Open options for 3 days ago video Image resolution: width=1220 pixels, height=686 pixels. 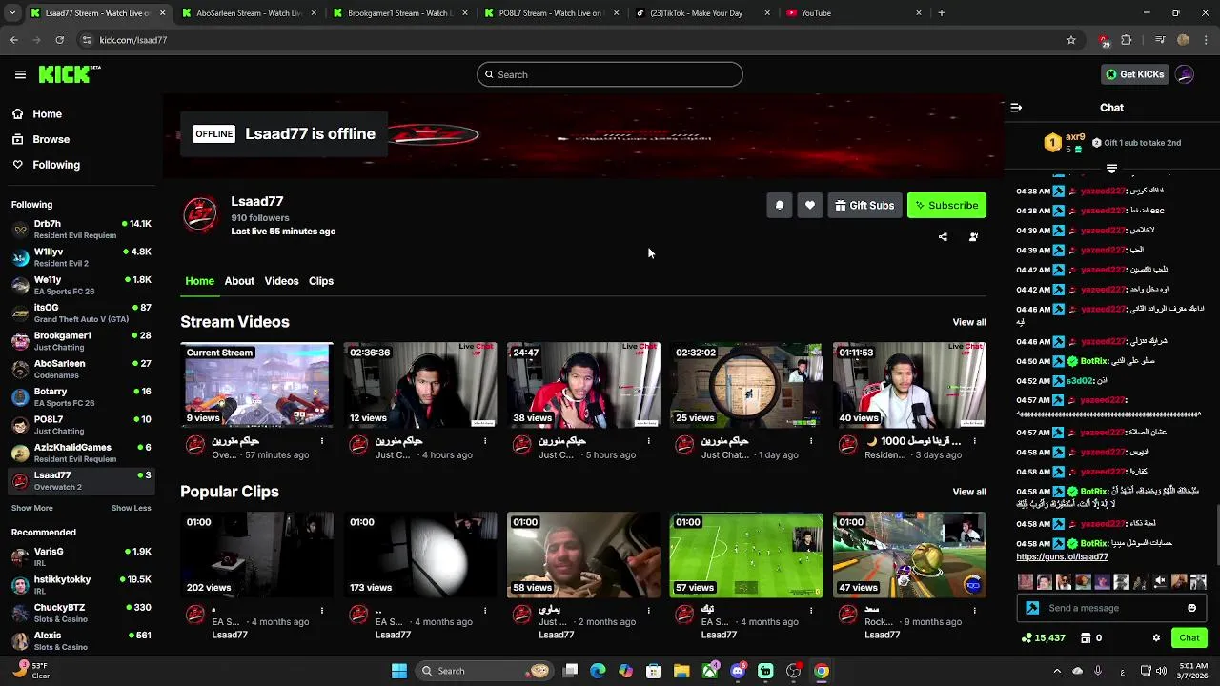click(x=974, y=441)
